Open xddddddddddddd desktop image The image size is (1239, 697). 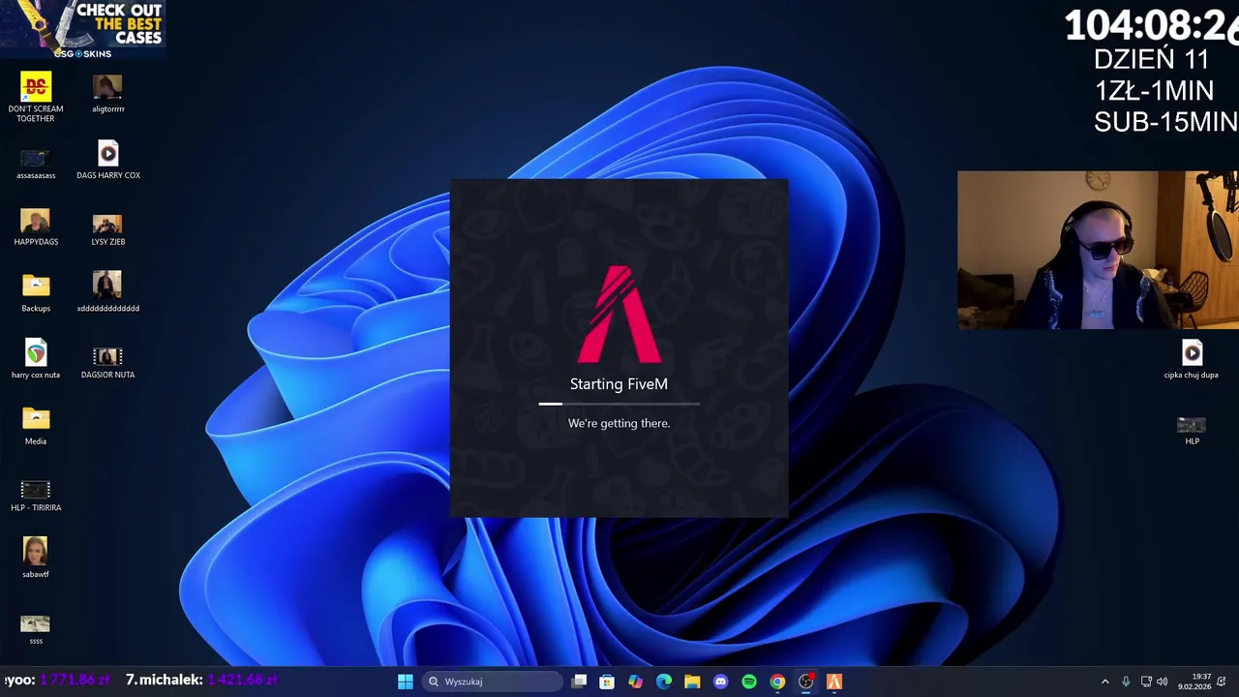[x=107, y=292]
